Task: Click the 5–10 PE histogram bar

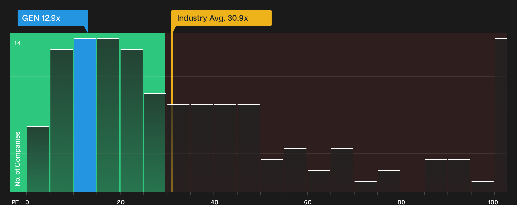Action: [x=61, y=120]
